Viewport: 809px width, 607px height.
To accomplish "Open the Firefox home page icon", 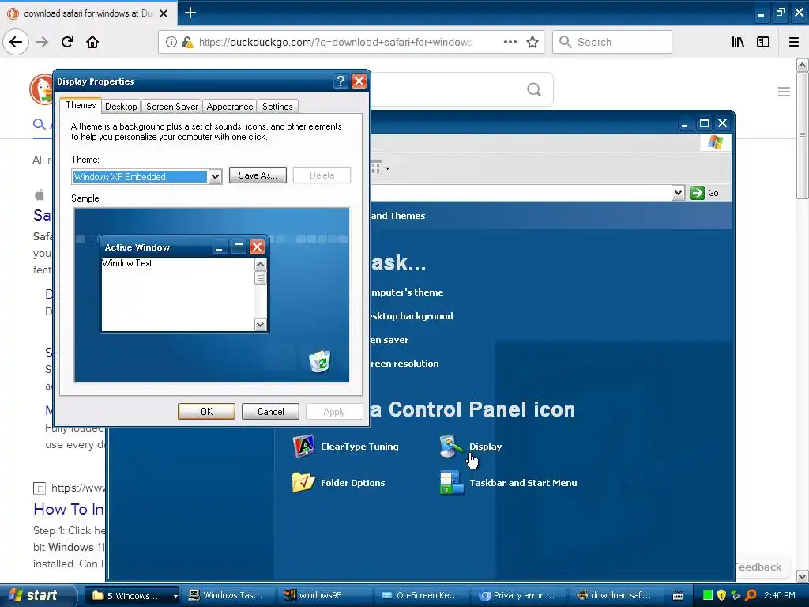I will pyautogui.click(x=92, y=42).
